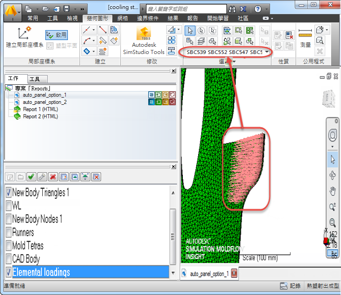Screen dimensions: 341x295
Task: Select auto_panel_option_1 in project tree
Action: 44,95
